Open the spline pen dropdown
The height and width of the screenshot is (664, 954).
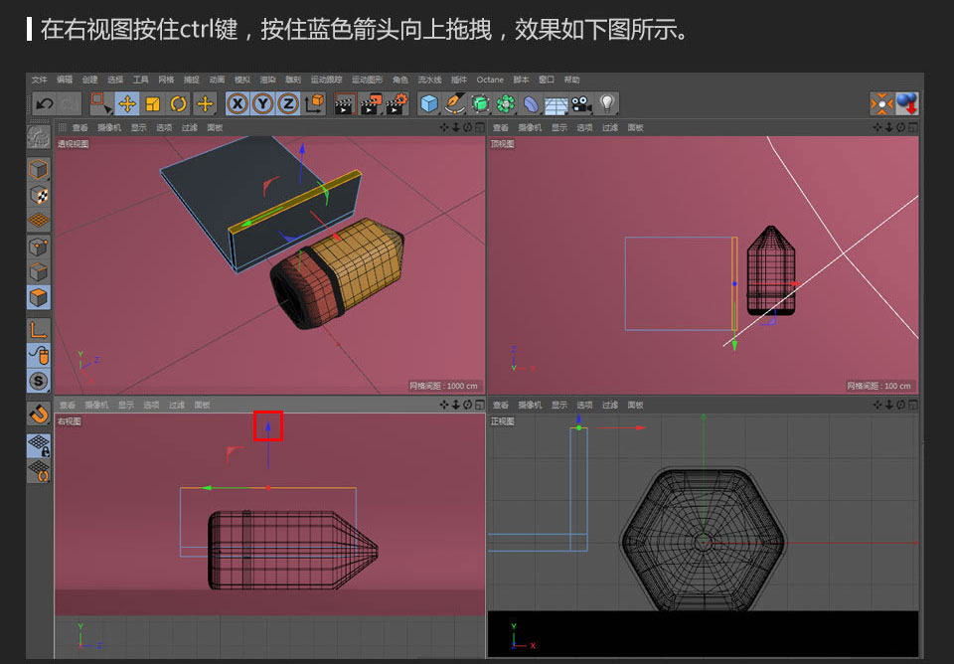click(x=456, y=103)
